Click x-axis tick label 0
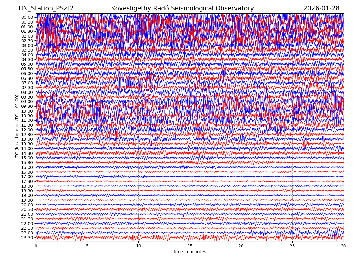The width and height of the screenshot is (358, 268). (36, 246)
